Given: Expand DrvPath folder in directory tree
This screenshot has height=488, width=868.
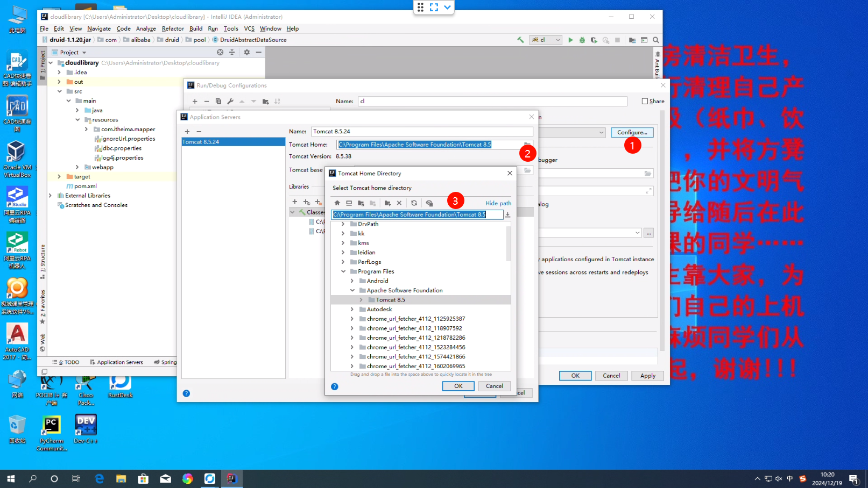Looking at the screenshot, I should click(343, 224).
